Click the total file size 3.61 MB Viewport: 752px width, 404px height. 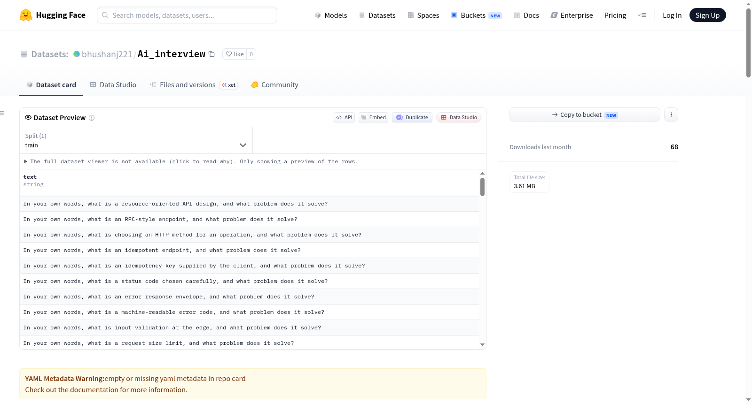click(x=525, y=186)
